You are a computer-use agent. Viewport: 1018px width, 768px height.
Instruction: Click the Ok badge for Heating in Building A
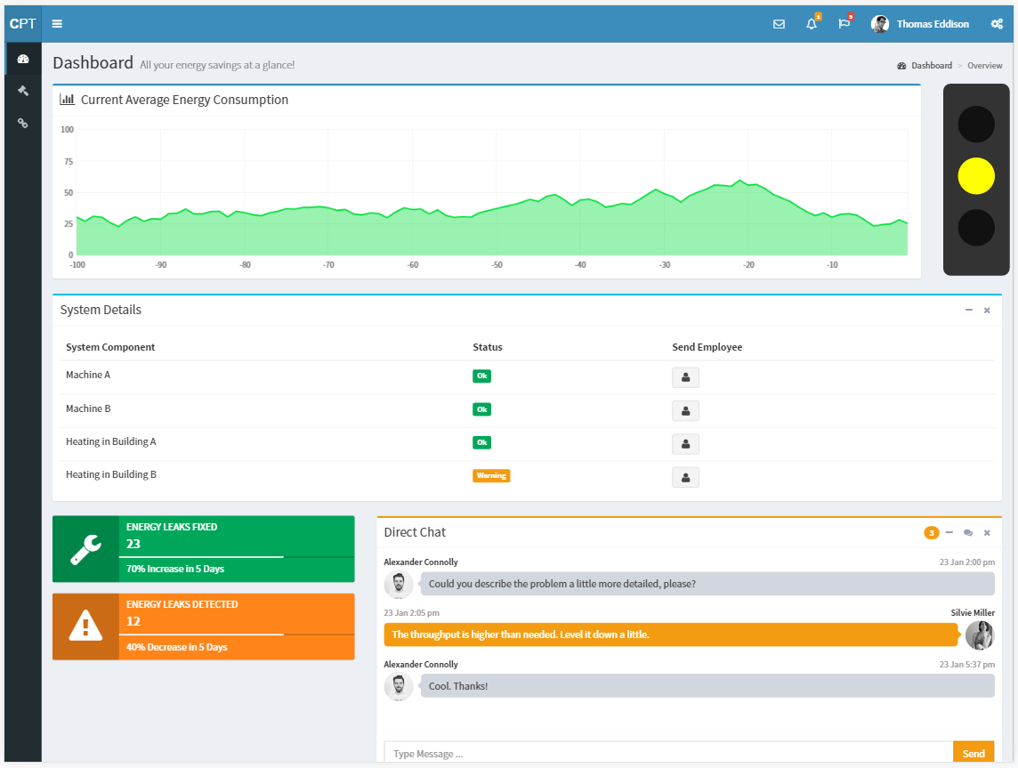[481, 443]
